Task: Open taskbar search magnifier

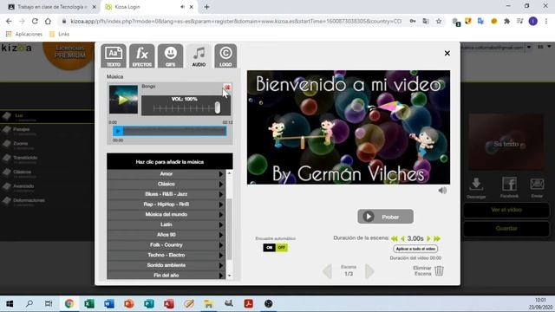Action: (x=29, y=303)
